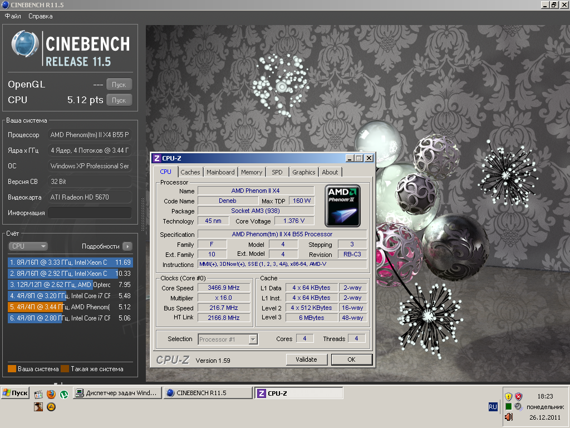Screen dimensions: 570x428
Task: Click the 32 Bit version field
Action: click(x=90, y=182)
